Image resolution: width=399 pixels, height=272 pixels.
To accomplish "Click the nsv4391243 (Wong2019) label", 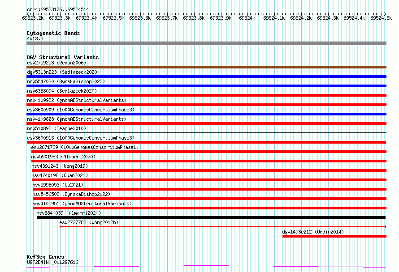I will [x=60, y=166].
